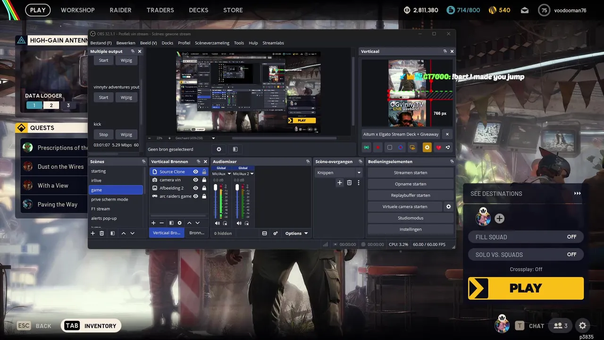Click the Opname starten button

point(411,184)
